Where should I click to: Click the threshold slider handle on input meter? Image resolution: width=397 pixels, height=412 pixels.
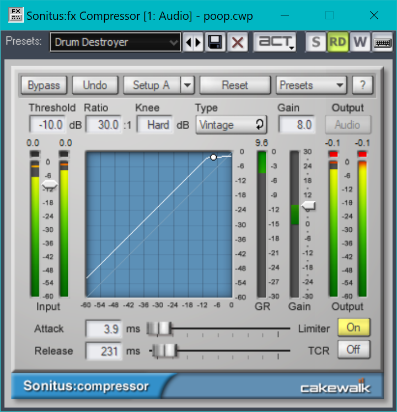pos(50,185)
